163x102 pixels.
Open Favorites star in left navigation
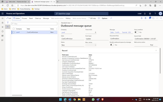(3, 27)
